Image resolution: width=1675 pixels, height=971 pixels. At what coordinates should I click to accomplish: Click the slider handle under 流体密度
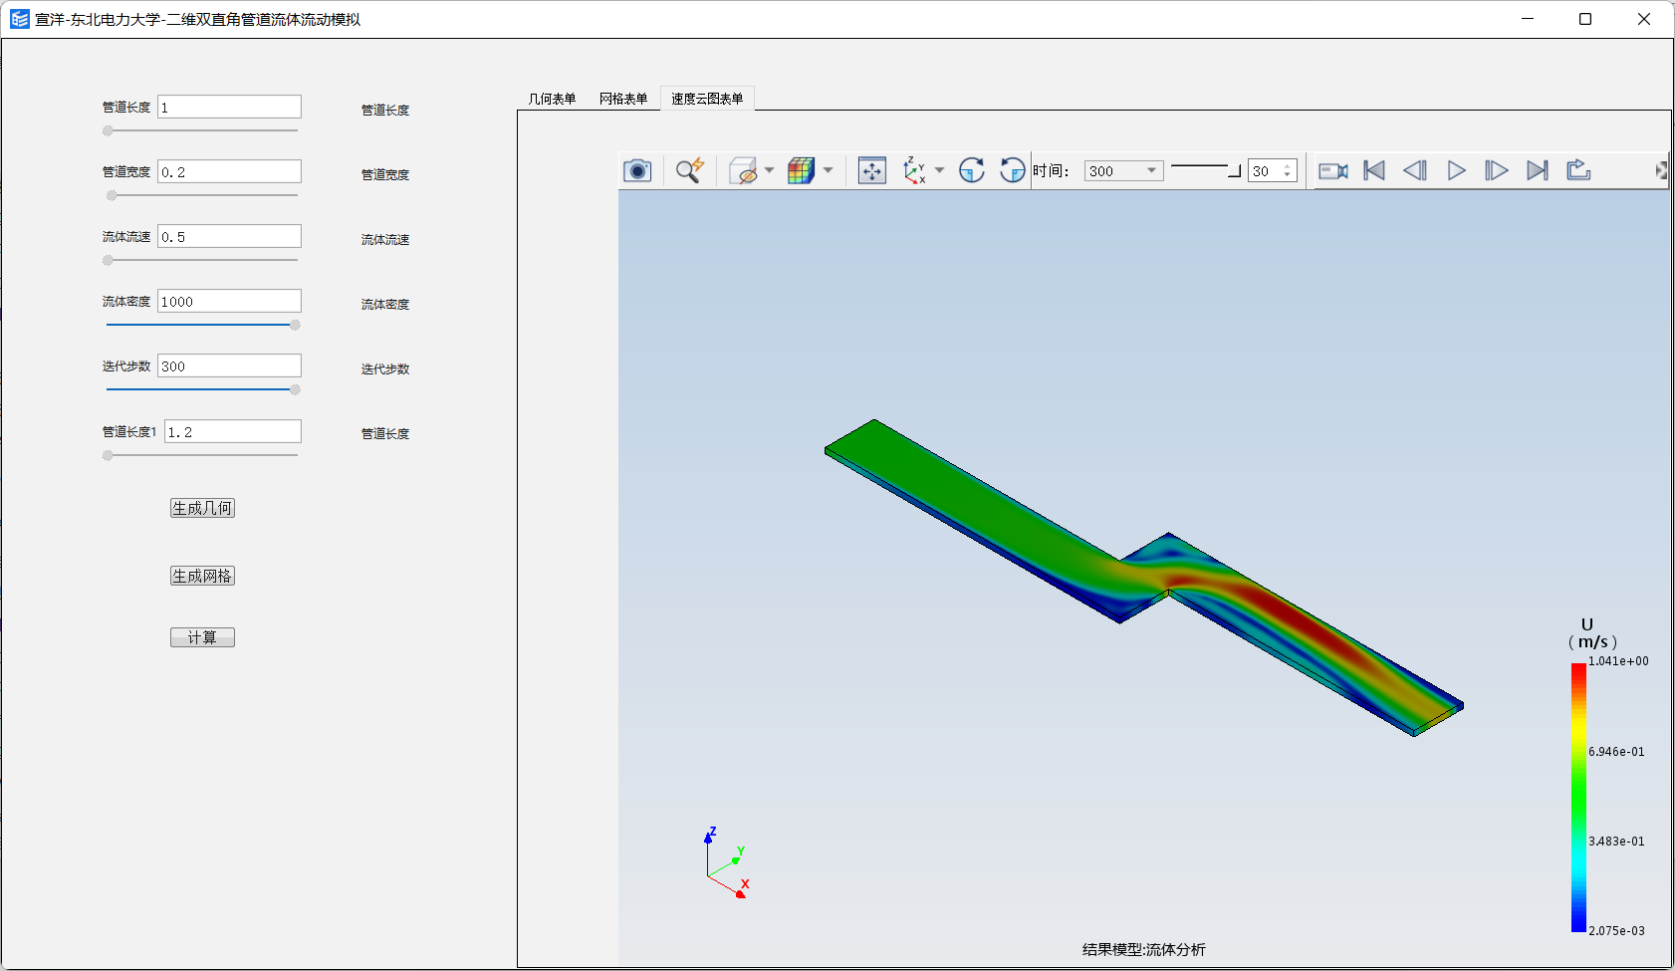point(295,325)
